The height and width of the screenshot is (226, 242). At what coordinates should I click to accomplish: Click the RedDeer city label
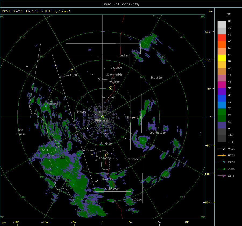tap(114, 81)
